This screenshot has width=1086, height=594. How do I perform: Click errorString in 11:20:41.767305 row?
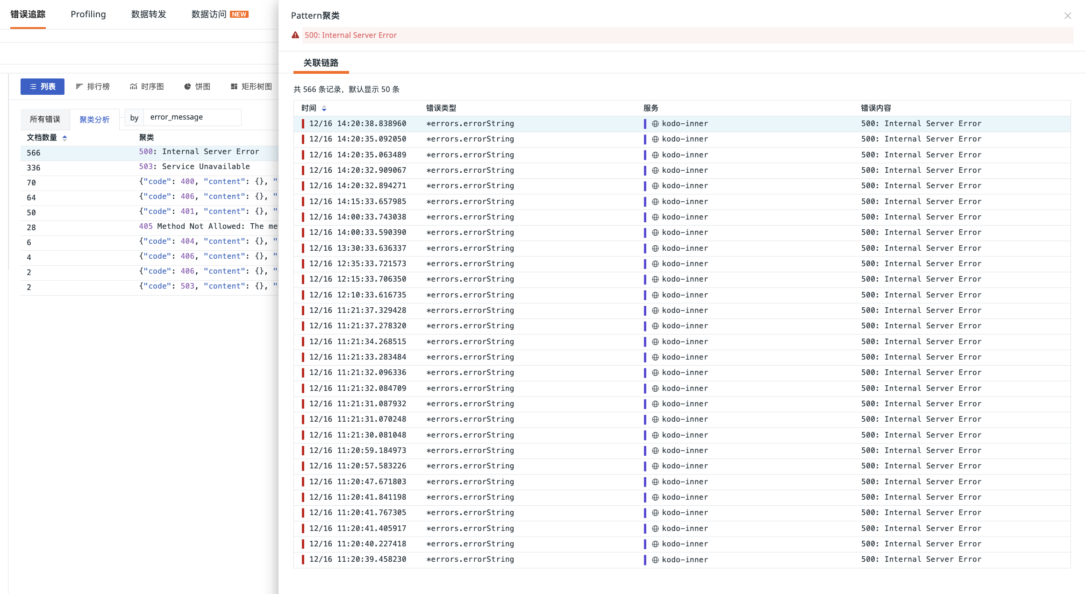[470, 513]
